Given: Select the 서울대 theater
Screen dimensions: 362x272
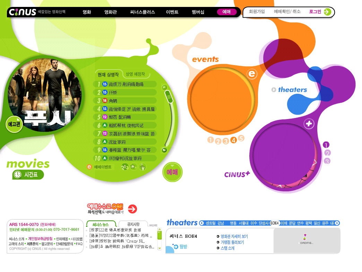Looking at the screenshot, I should (243, 223).
